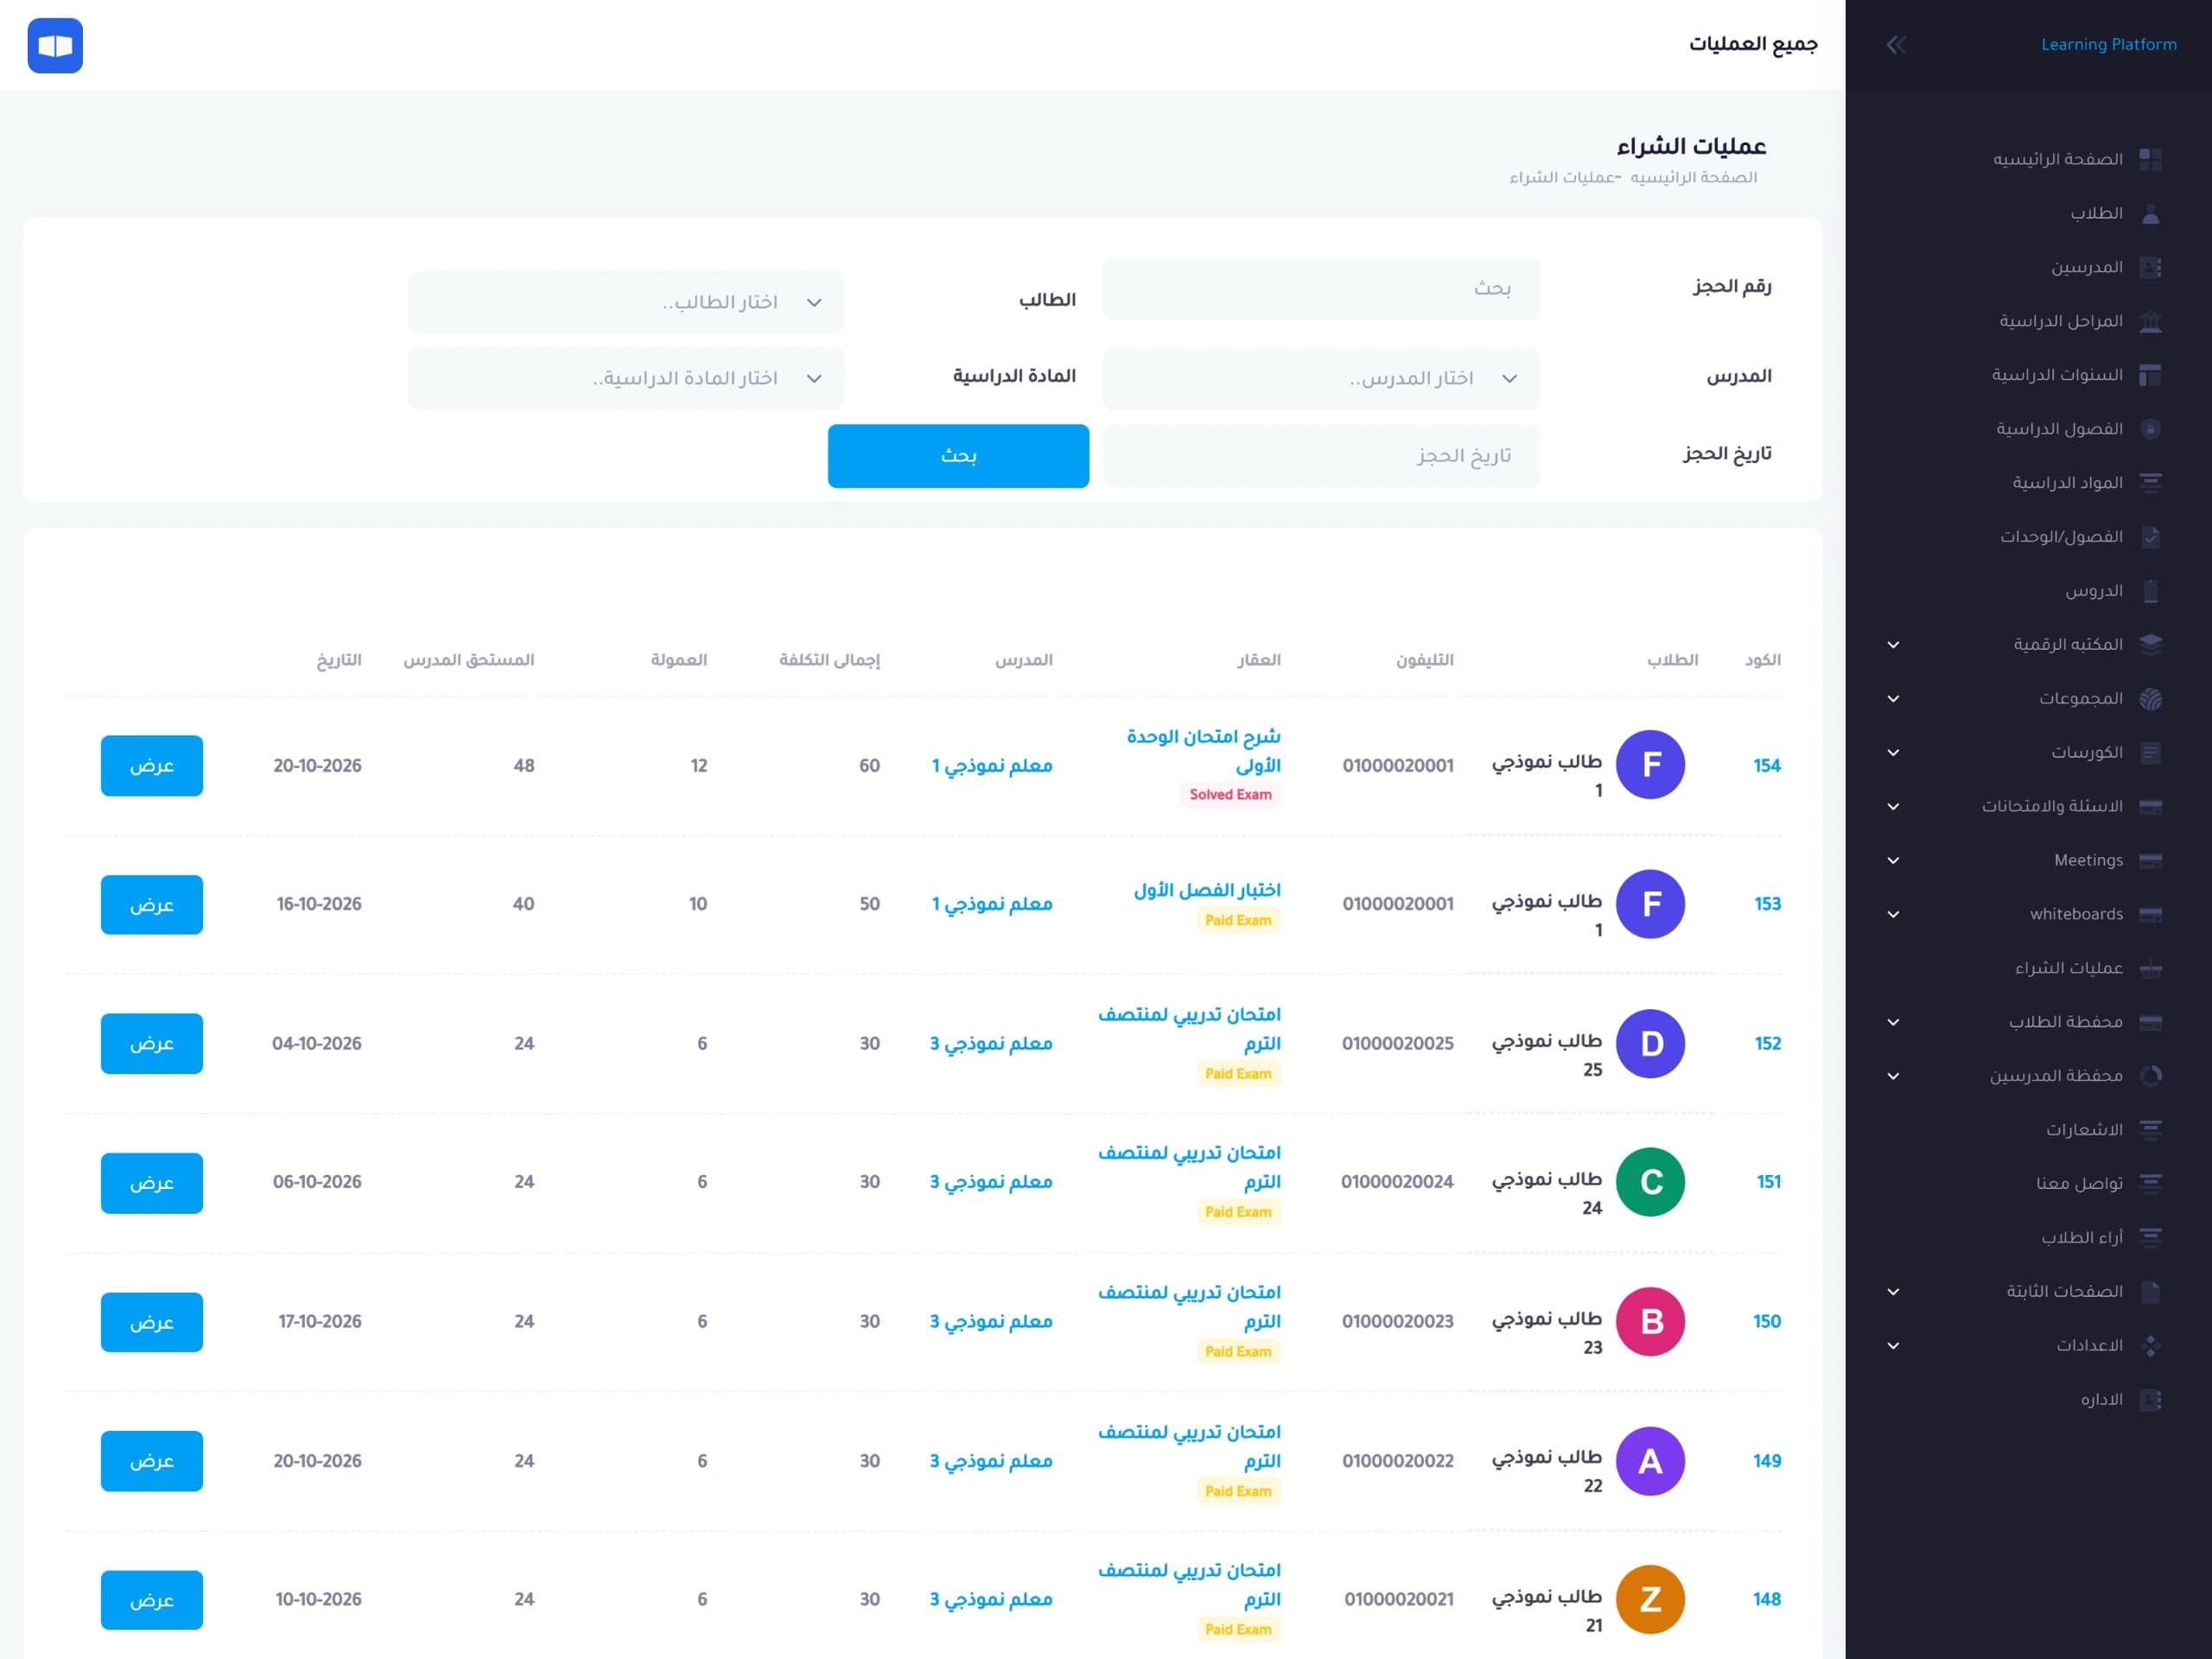Open order code 153 link
The width and height of the screenshot is (2212, 1659).
tap(1767, 904)
